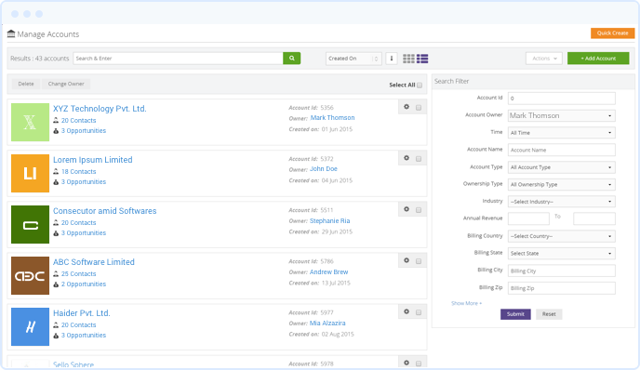Open owner link Mark Thomson
The width and height of the screenshot is (640, 370).
point(332,117)
